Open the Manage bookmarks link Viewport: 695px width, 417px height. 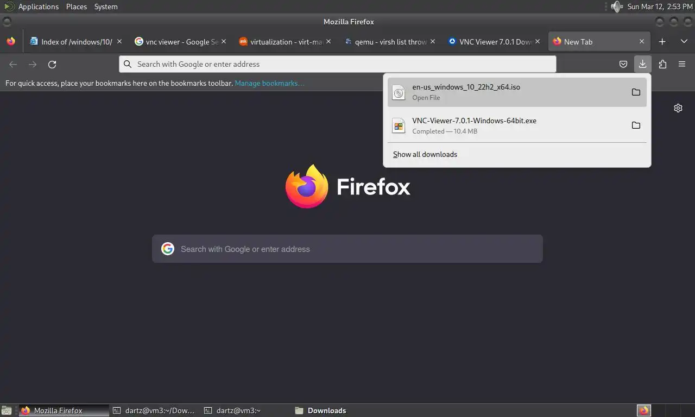click(269, 83)
